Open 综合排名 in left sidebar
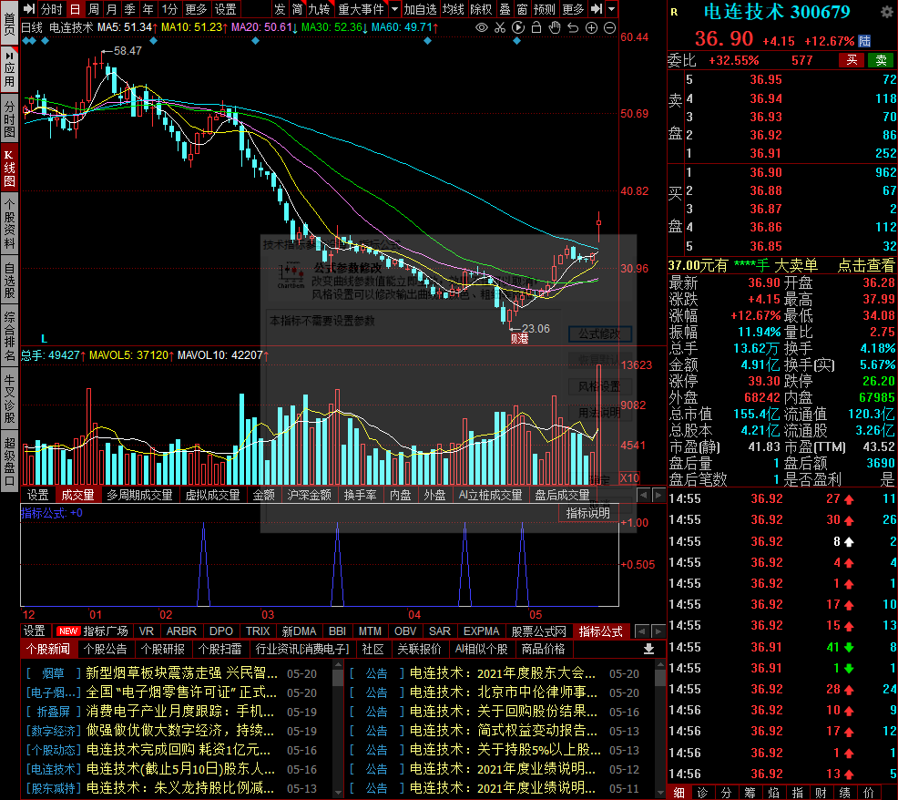898x800 pixels. click(x=9, y=336)
